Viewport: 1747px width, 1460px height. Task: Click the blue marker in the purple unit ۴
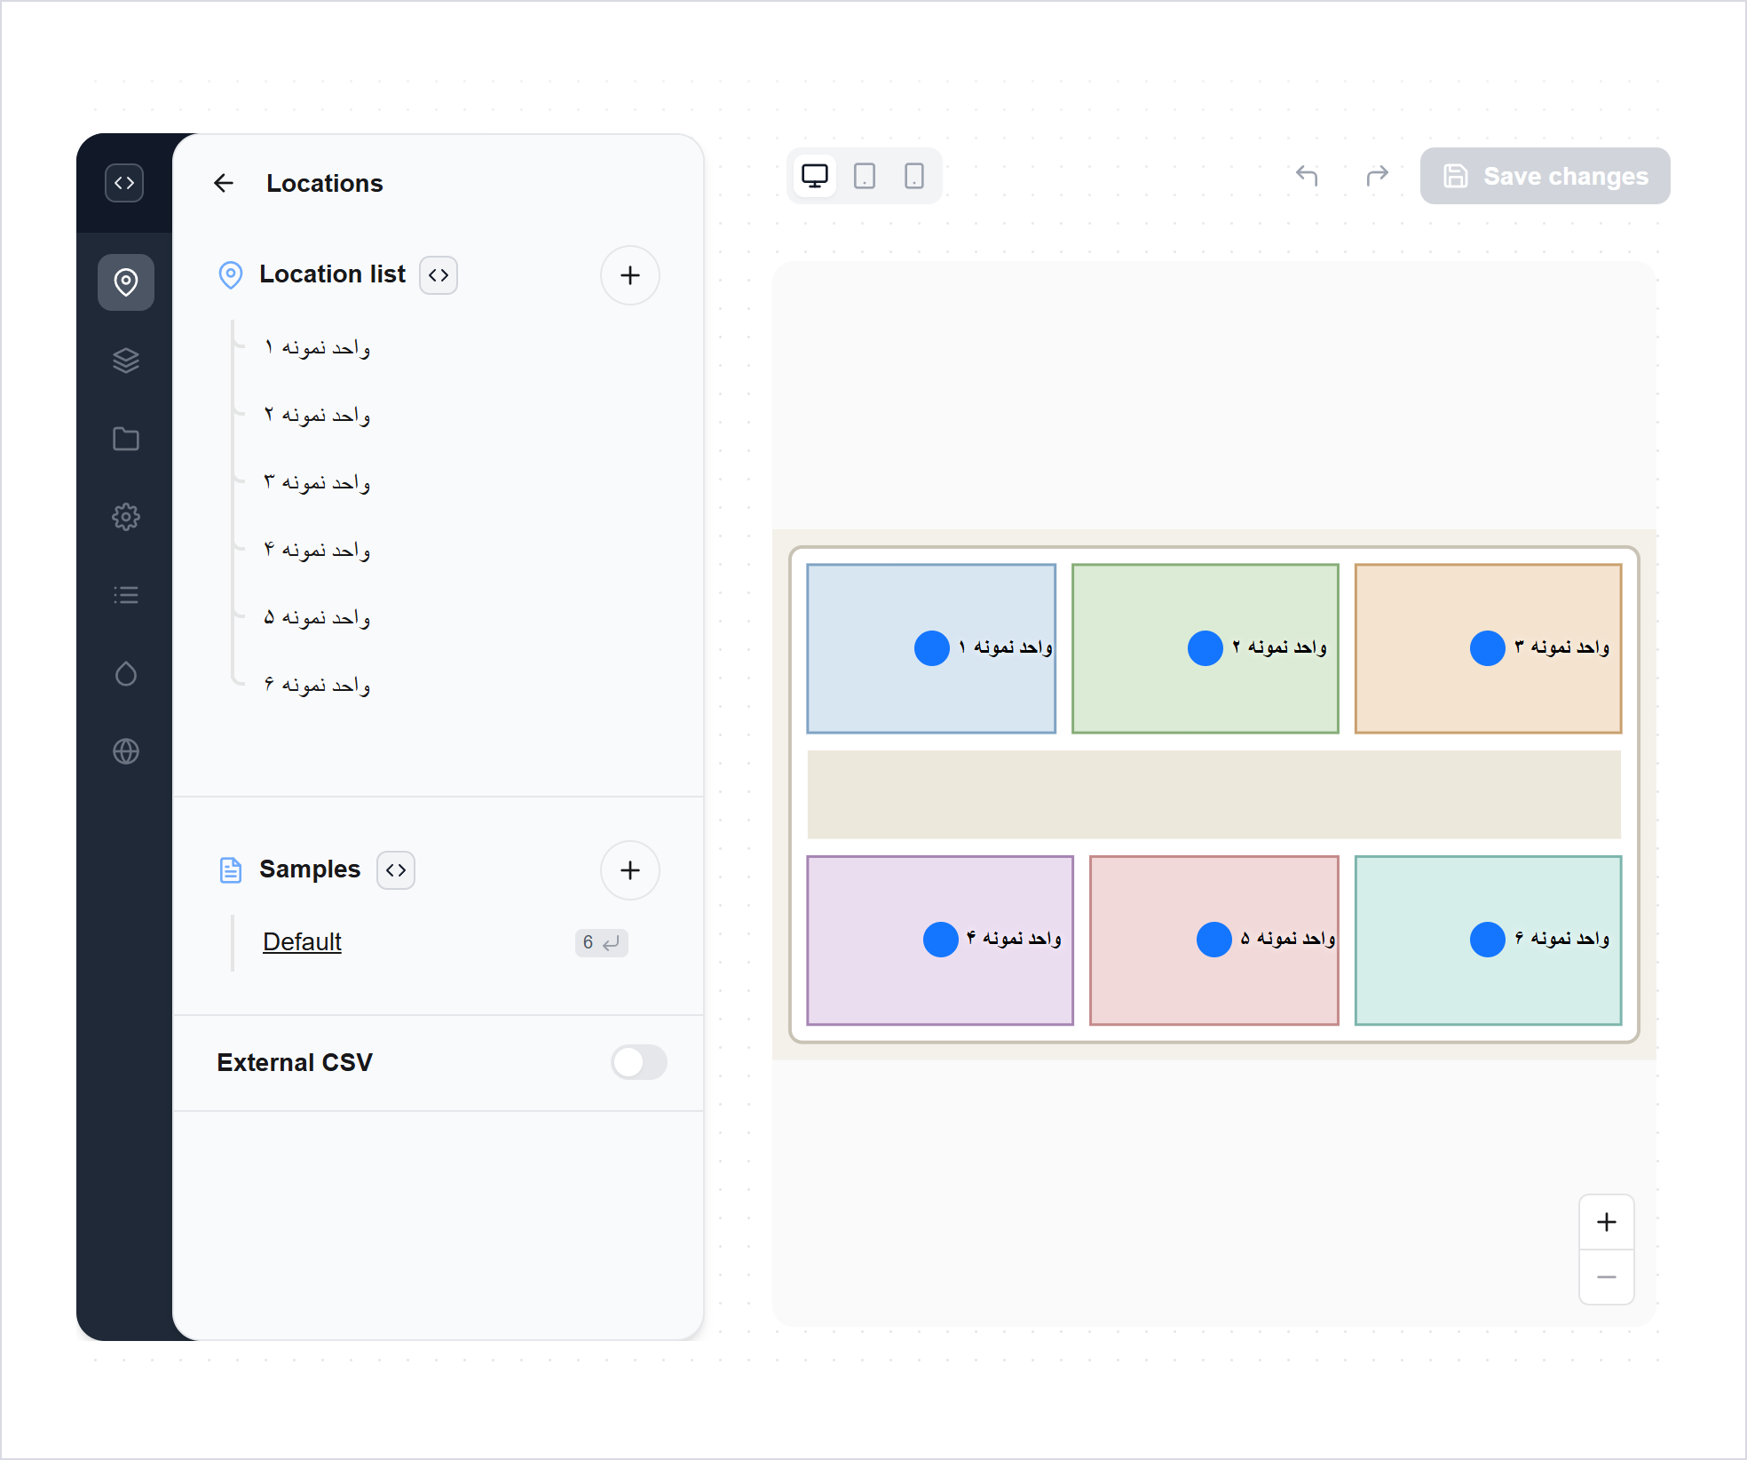pos(941,940)
